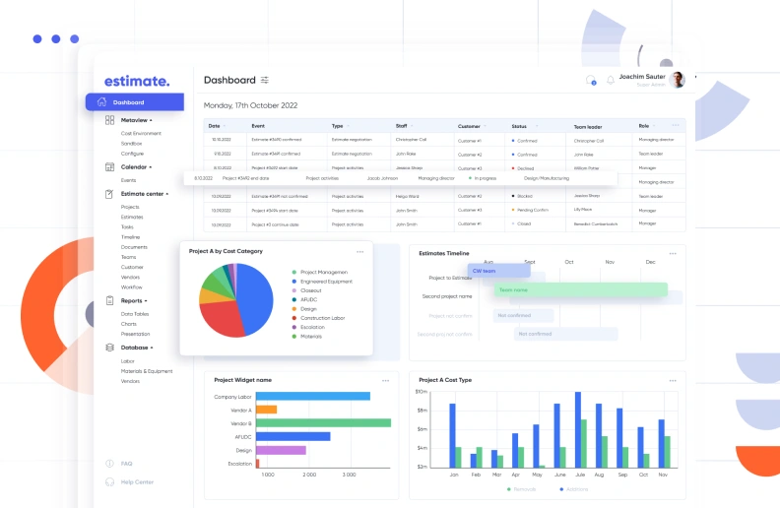Click the Help Center headset icon
The image size is (780, 508).
[109, 481]
